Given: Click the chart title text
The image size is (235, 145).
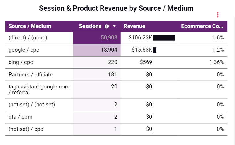Looking at the screenshot, I should pos(116,8).
